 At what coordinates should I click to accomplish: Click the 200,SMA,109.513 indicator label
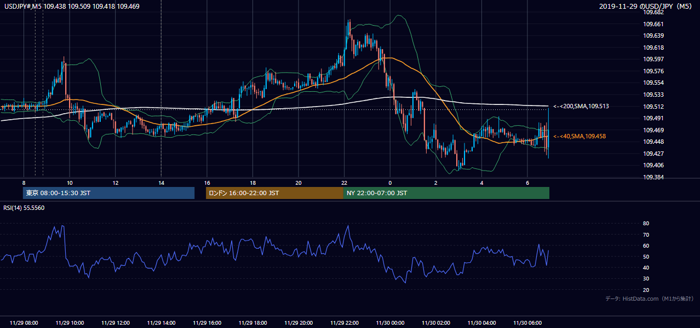581,106
